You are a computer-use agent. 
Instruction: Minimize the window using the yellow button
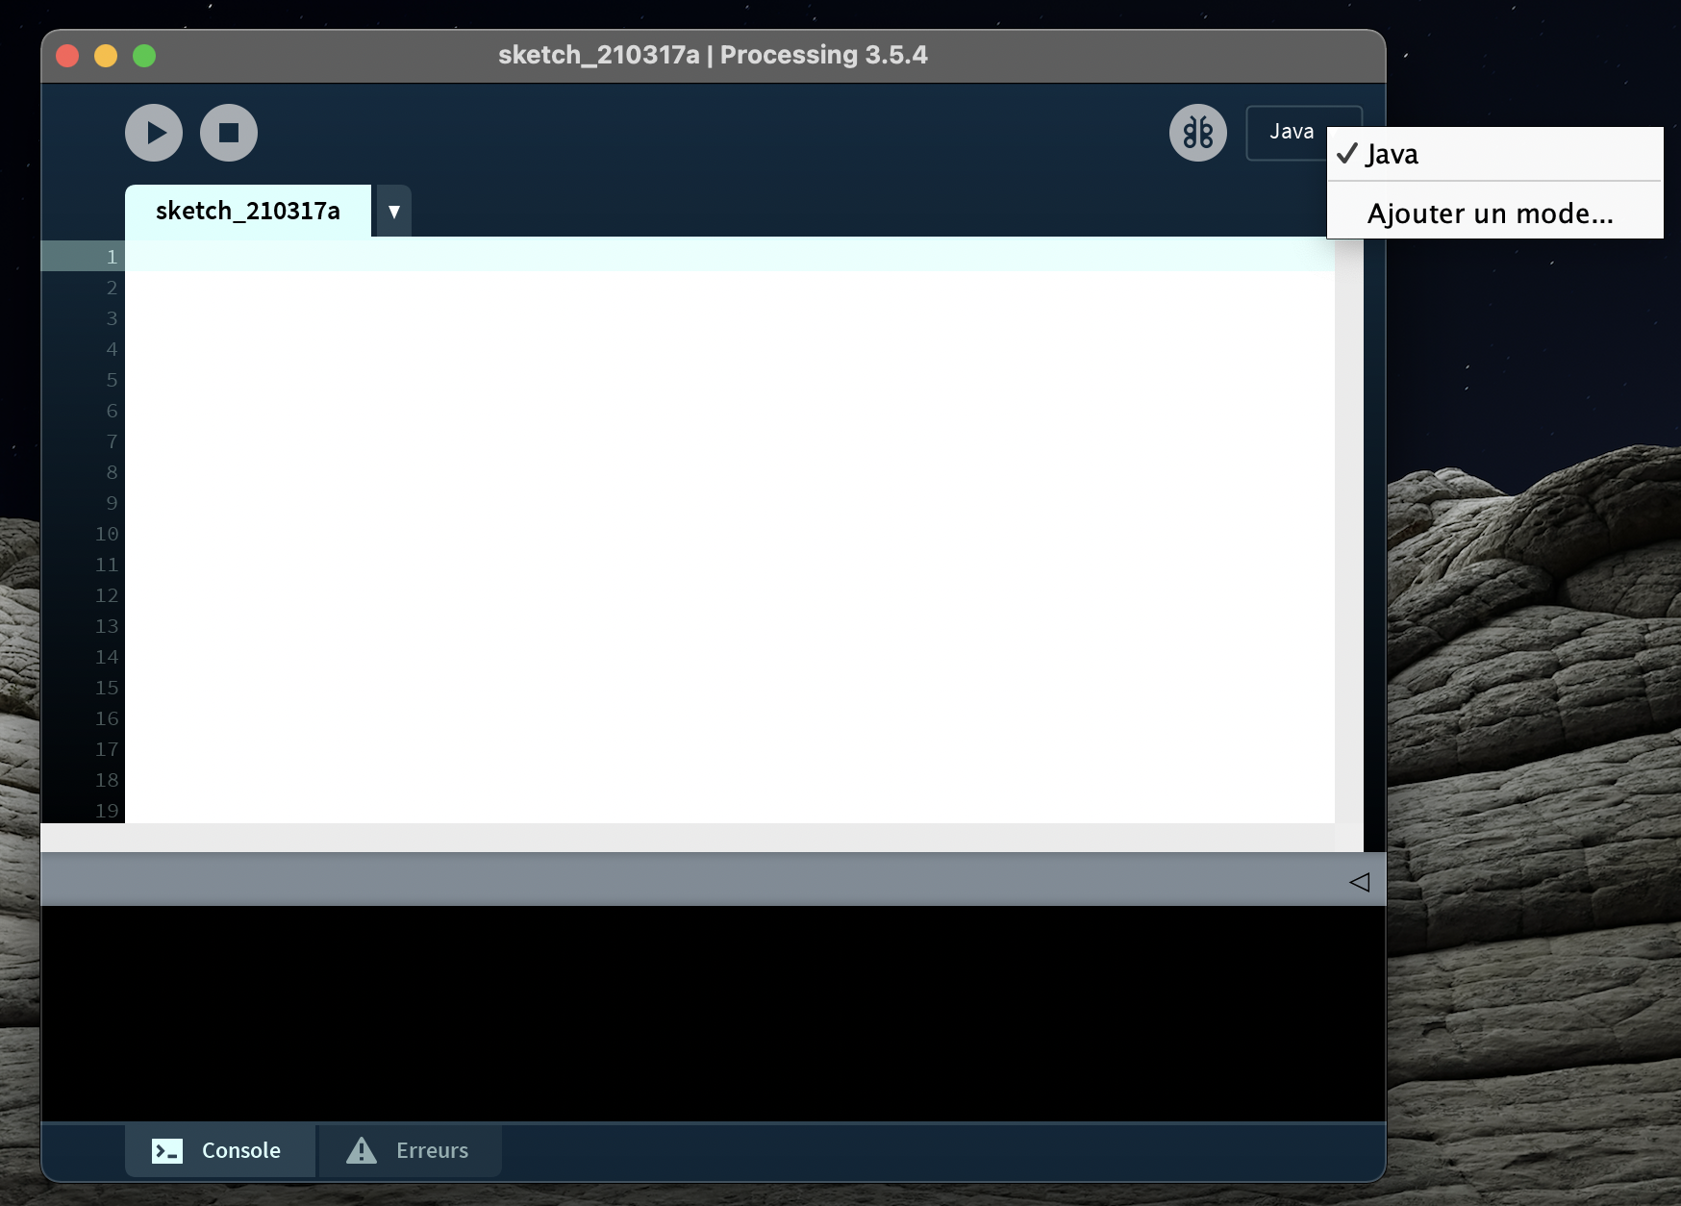tap(106, 56)
